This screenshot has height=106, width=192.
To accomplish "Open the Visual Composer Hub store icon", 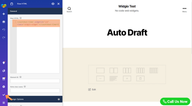I will coord(4,79).
